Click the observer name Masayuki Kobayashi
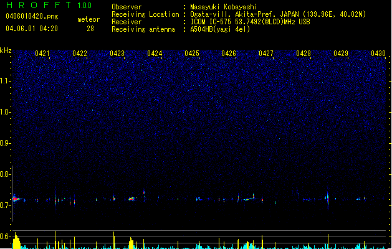 [x=224, y=7]
